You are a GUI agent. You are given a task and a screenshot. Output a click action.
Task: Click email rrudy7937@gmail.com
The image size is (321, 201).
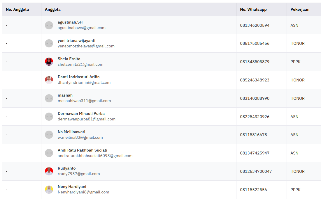tap(79, 174)
